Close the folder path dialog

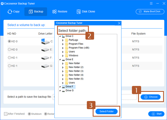(119, 23)
